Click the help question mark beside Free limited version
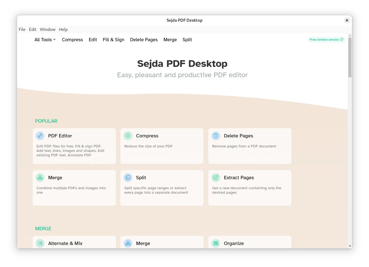Viewport: 369px width, 267px height. pos(342,40)
